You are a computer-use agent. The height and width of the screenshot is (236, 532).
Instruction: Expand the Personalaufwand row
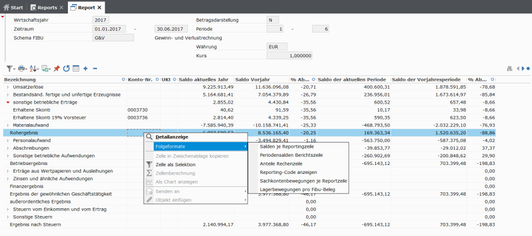pos(8,140)
